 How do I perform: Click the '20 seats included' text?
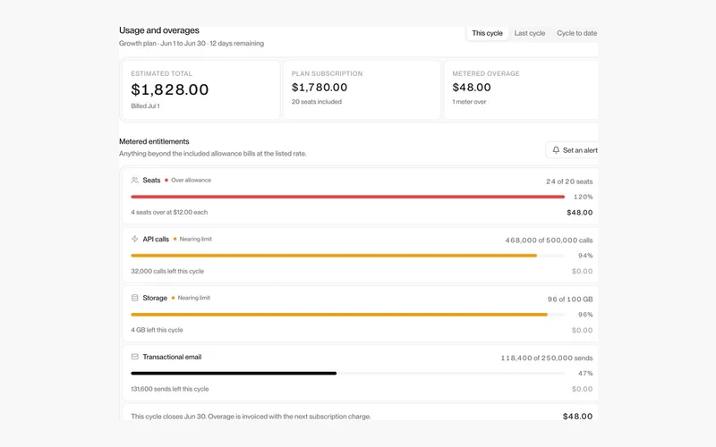[x=317, y=102]
